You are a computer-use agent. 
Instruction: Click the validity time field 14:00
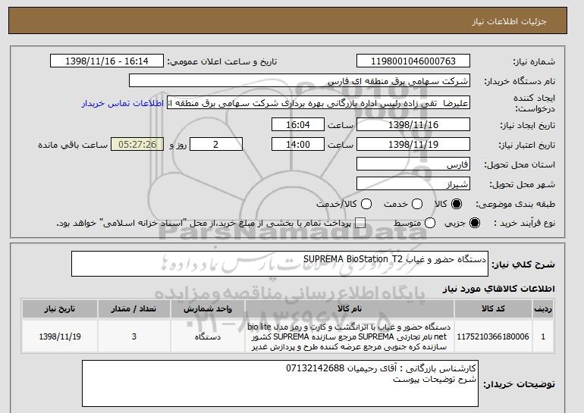(x=298, y=145)
